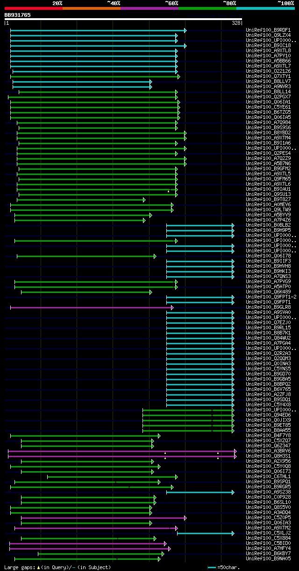Select label UniRef100_Q06I78
Image resolution: width=299 pixels, height=571 pixels.
[268, 256]
